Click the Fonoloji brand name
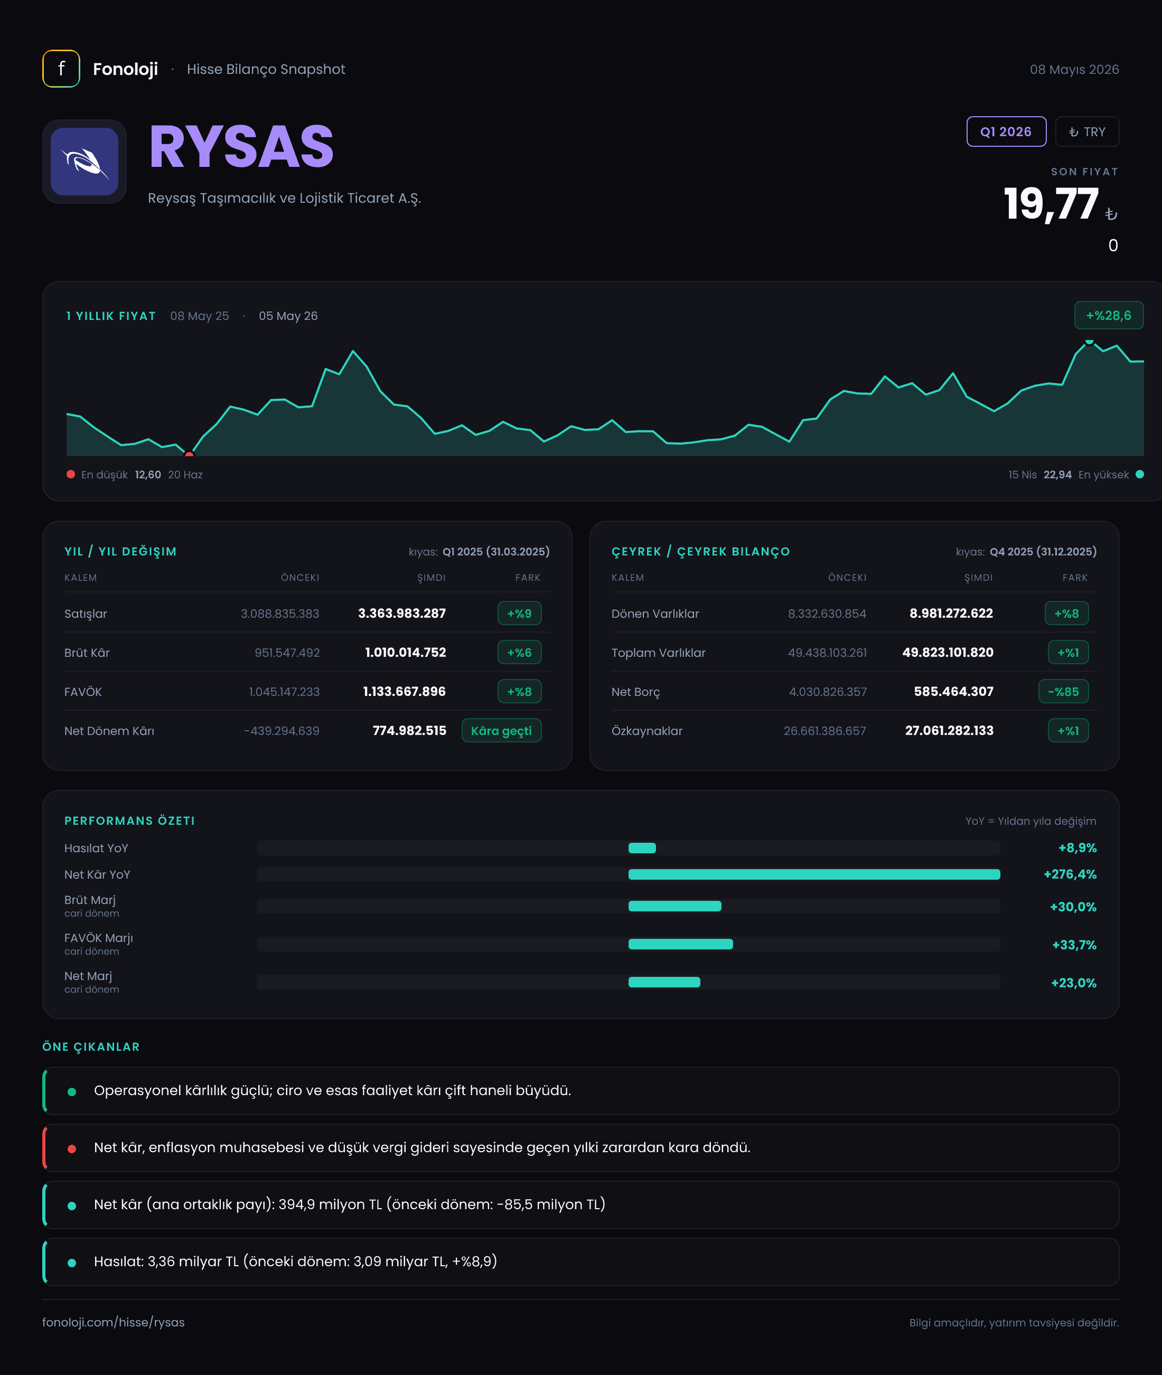Screen dimensions: 1162x1375 (x=125, y=69)
